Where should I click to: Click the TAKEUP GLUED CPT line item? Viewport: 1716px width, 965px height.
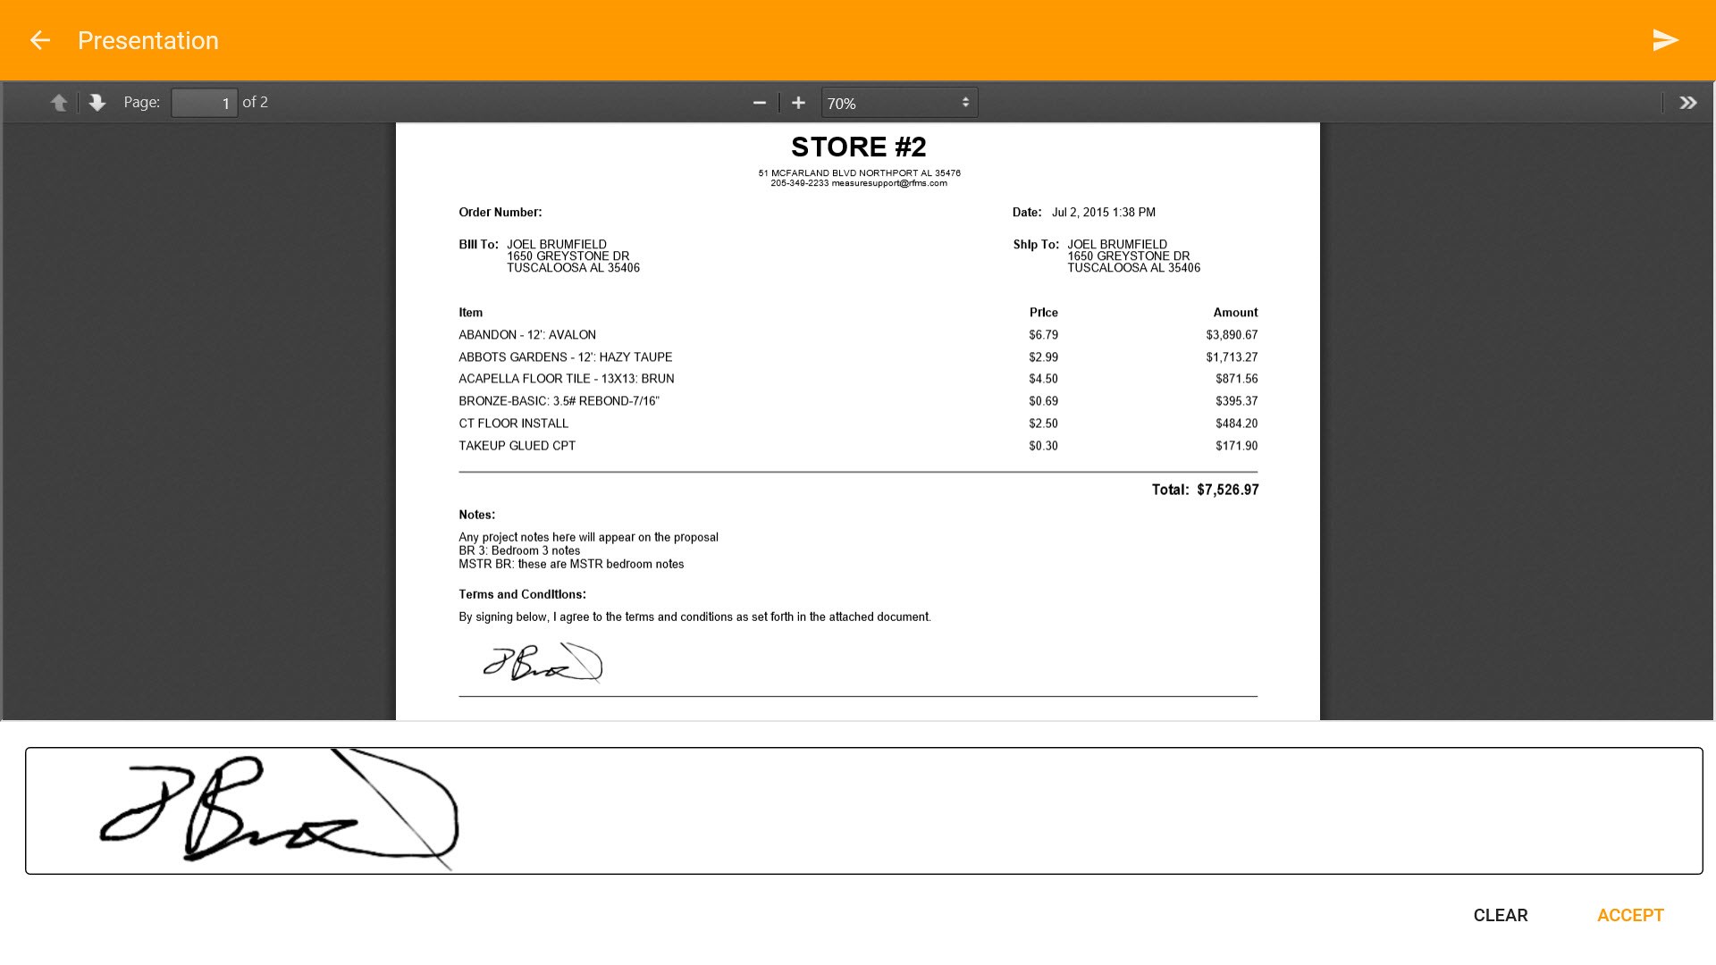pyautogui.click(x=517, y=446)
